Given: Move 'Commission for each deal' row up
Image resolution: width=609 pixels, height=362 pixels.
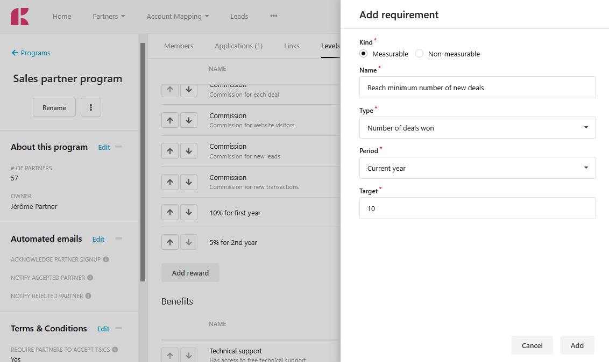Looking at the screenshot, I should pos(170,90).
